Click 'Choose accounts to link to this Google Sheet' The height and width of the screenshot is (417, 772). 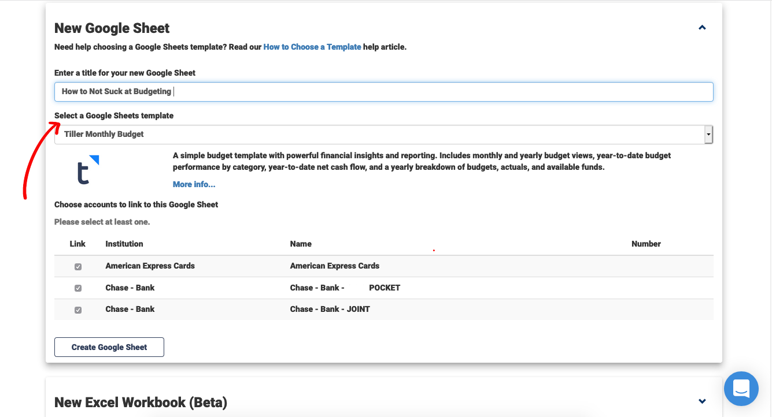pos(136,204)
